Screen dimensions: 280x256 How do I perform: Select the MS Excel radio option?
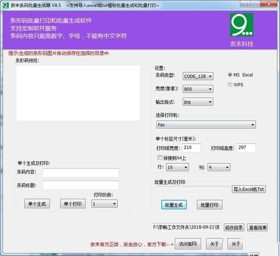(x=230, y=75)
